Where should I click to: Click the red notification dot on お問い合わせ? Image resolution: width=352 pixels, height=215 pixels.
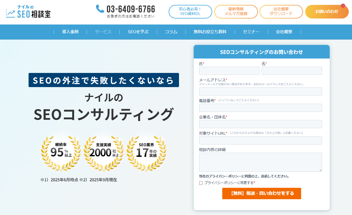(343, 6)
